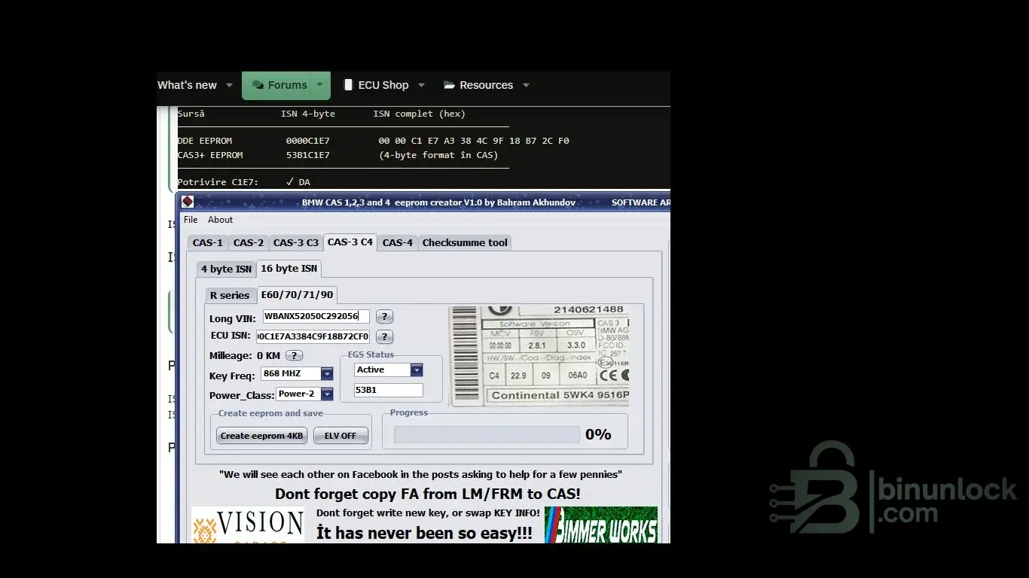Click the ELV OFF button

click(x=340, y=436)
